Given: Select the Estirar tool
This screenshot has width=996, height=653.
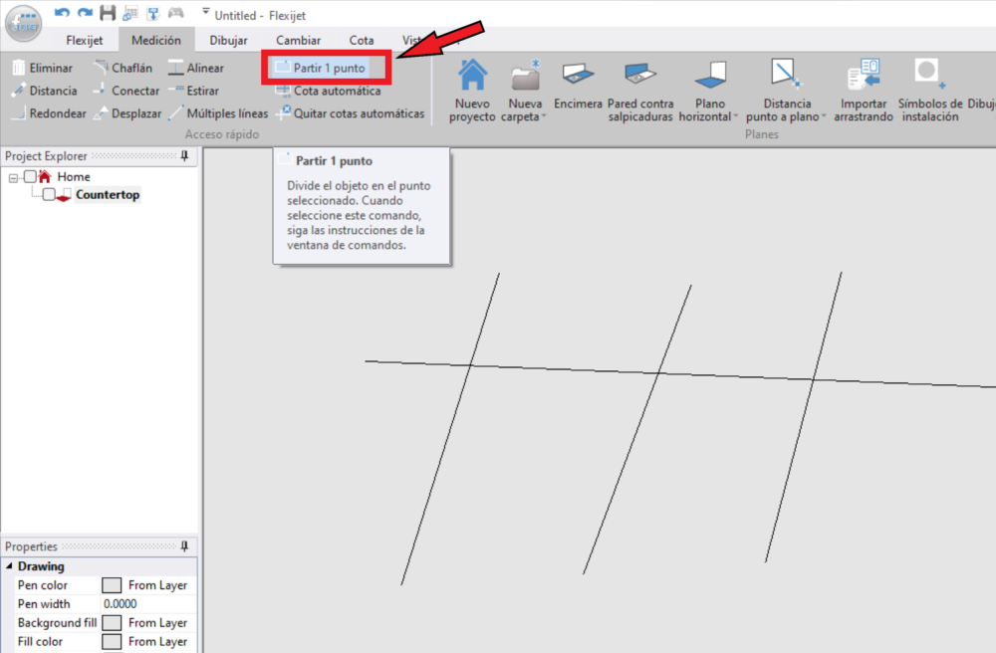Looking at the screenshot, I should coord(194,91).
